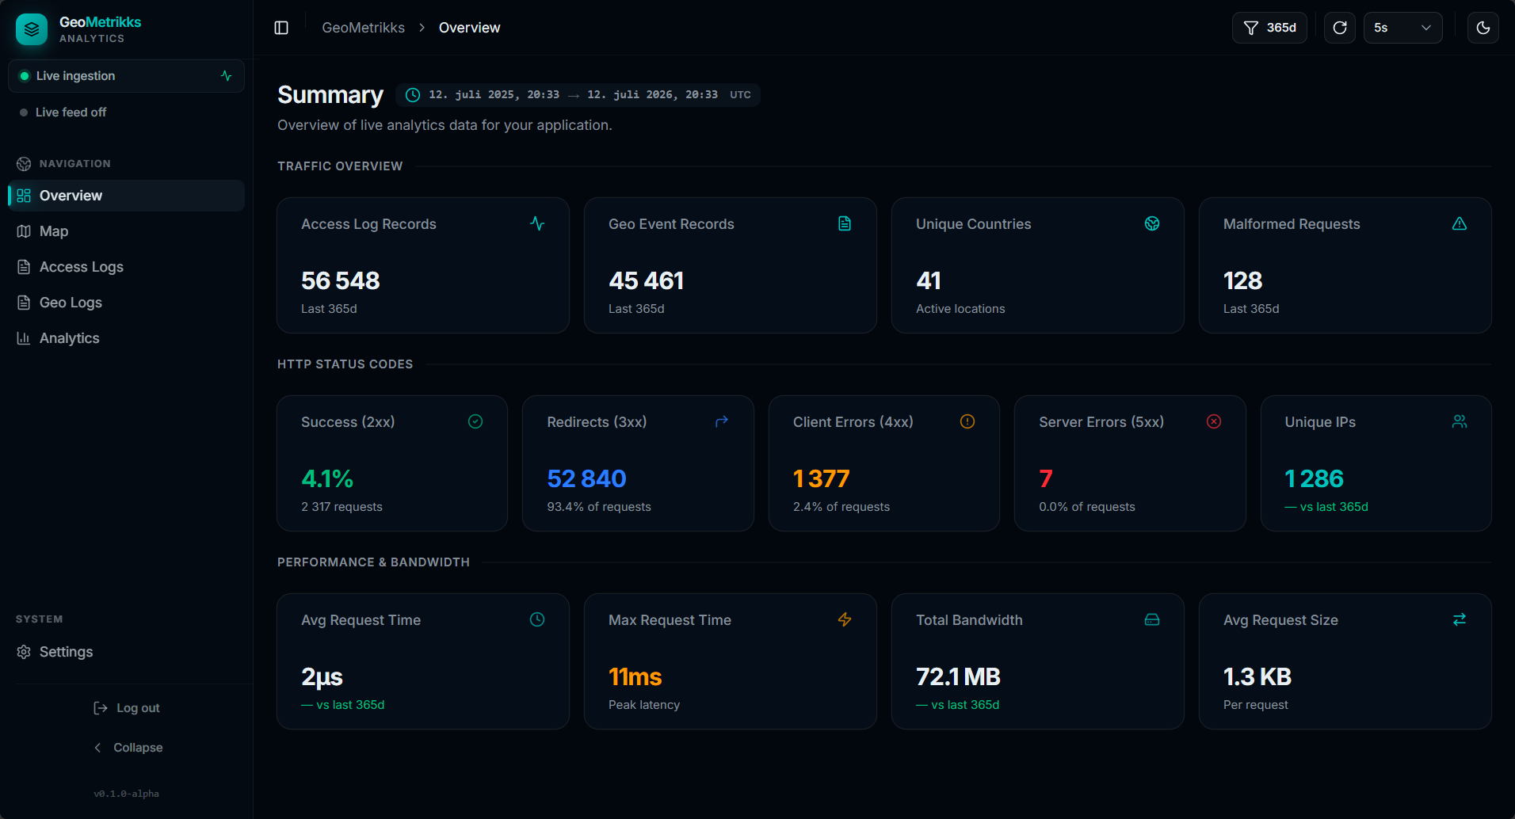The width and height of the screenshot is (1515, 819).
Task: Click the 1.3 KB request size value
Action: point(1257,677)
